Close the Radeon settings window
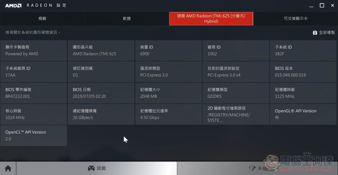338x175 pixels. (x=333, y=5)
